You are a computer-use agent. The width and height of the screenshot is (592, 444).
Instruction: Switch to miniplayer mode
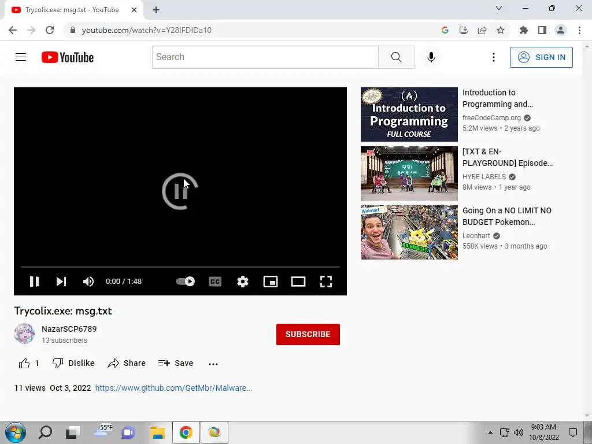[271, 282]
